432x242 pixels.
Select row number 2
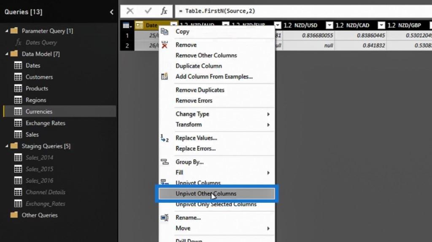[127, 45]
